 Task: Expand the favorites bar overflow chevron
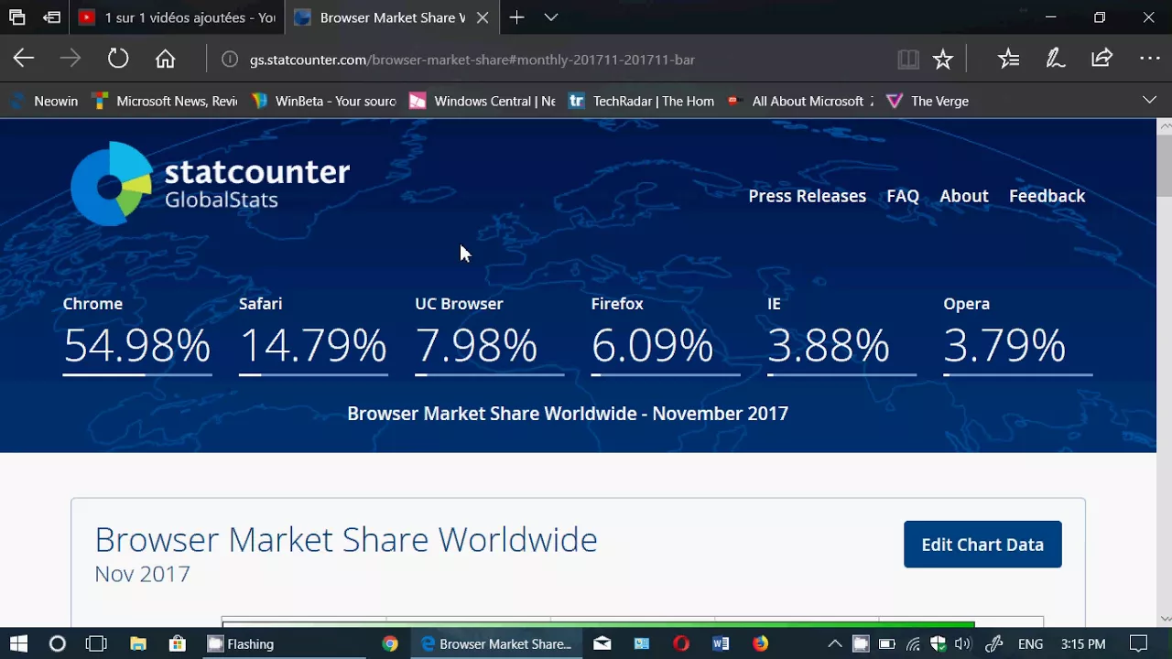click(1149, 100)
